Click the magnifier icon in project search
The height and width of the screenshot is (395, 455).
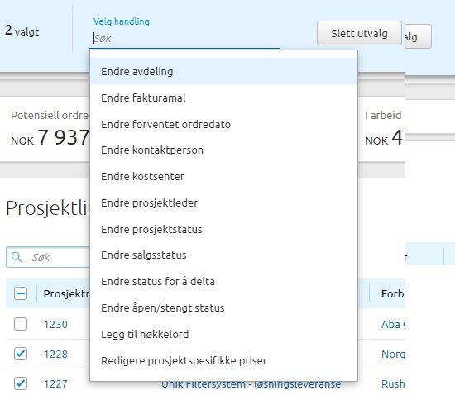point(17,257)
